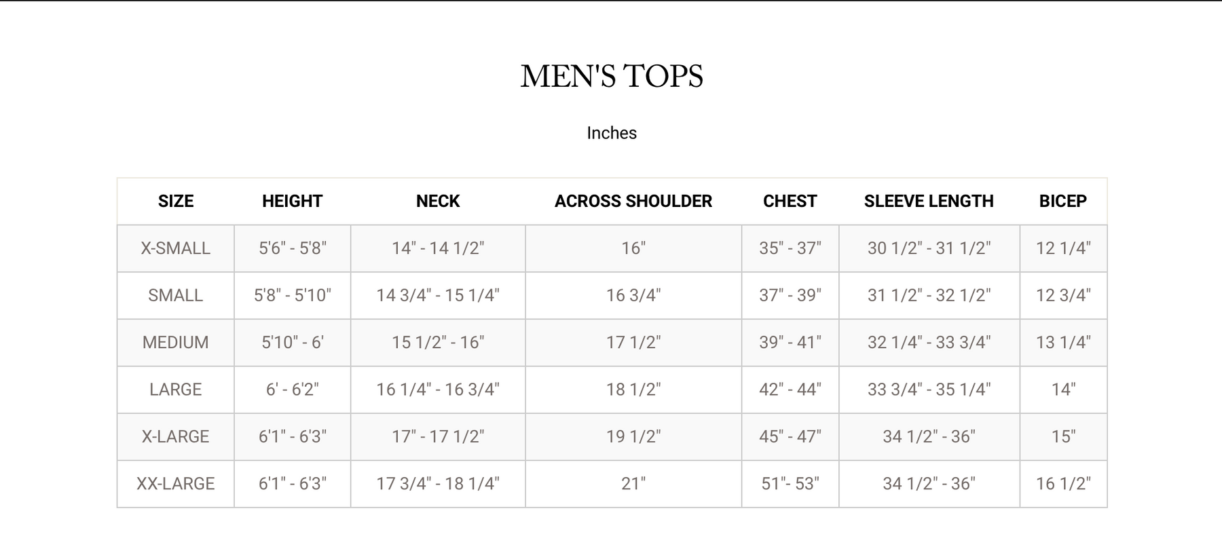Click the 39" - 41" chest cell
This screenshot has width=1222, height=549.
(x=790, y=342)
